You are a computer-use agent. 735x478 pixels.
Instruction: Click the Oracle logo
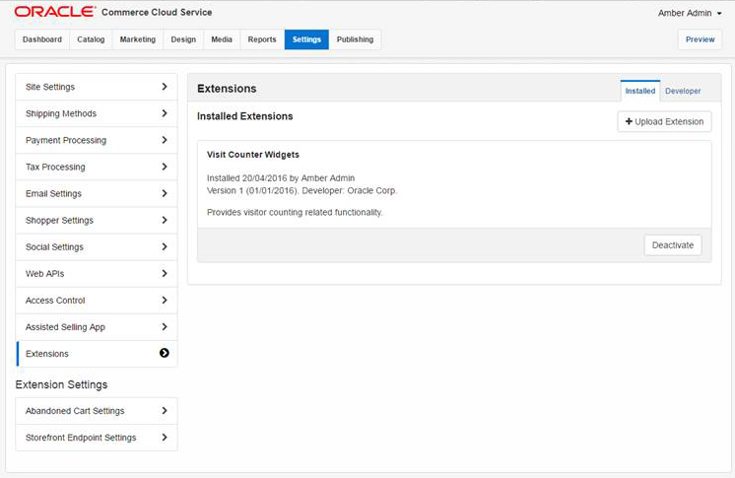[x=55, y=12]
